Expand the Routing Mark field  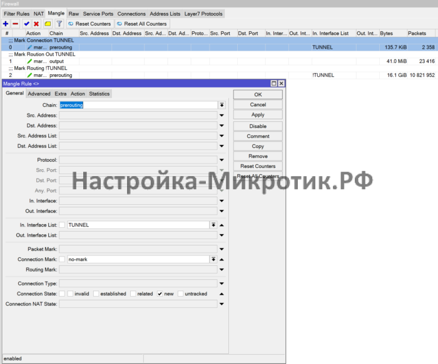[x=222, y=270]
